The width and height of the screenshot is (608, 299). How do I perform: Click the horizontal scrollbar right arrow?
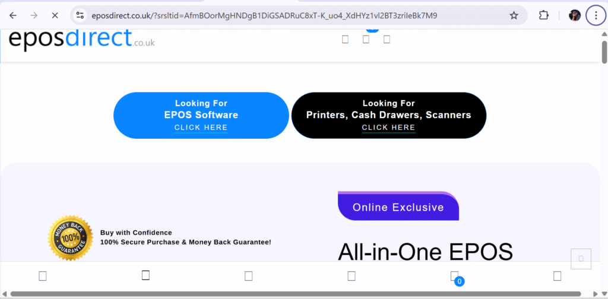click(x=596, y=294)
